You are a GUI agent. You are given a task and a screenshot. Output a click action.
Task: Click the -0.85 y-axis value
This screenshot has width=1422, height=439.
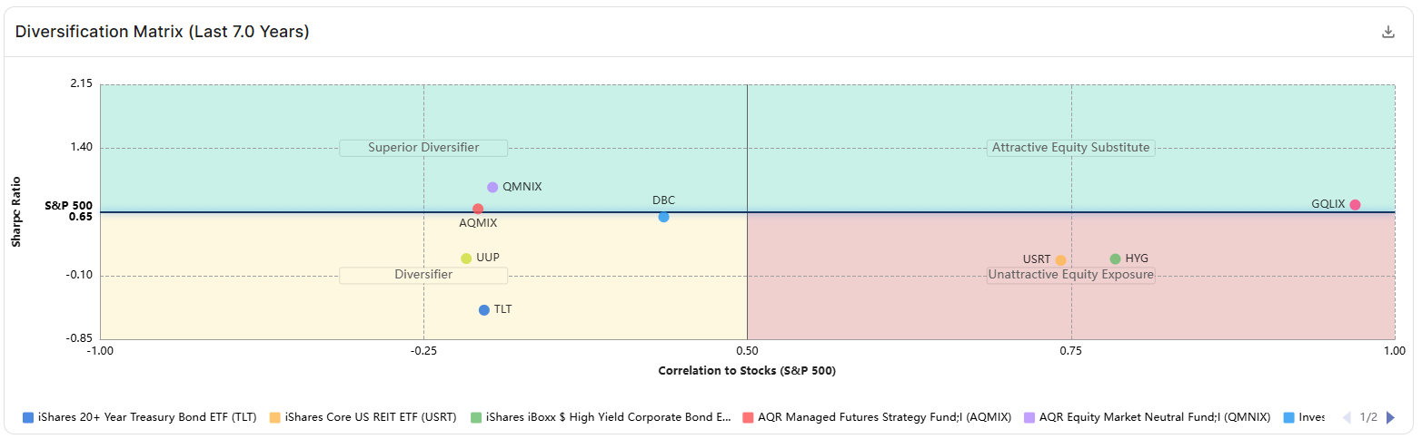[x=79, y=338]
